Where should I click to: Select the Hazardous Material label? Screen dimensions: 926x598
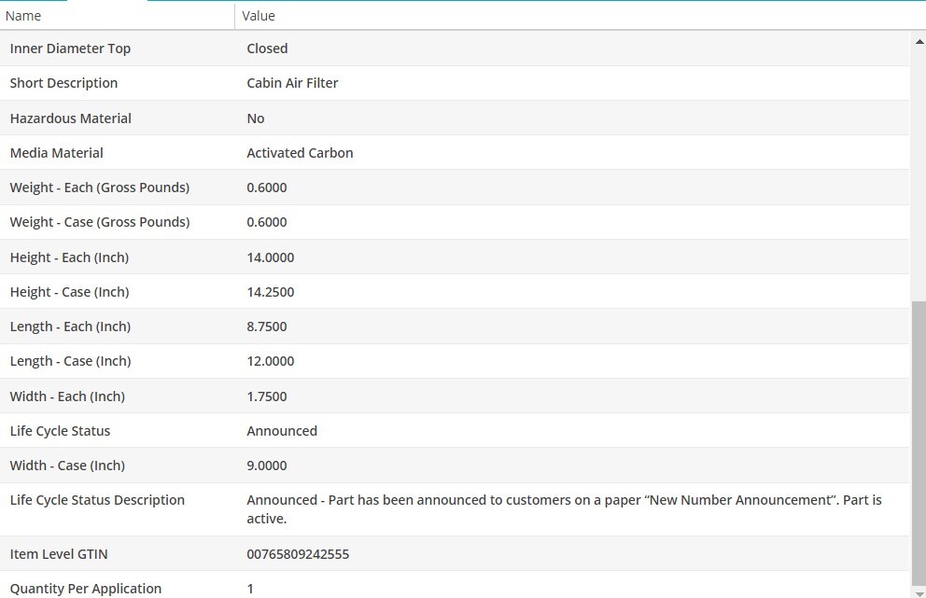click(x=71, y=118)
